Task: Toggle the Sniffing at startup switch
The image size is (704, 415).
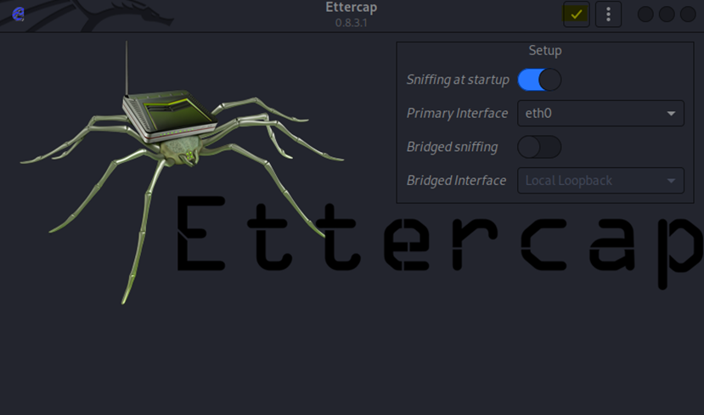Action: coord(539,80)
